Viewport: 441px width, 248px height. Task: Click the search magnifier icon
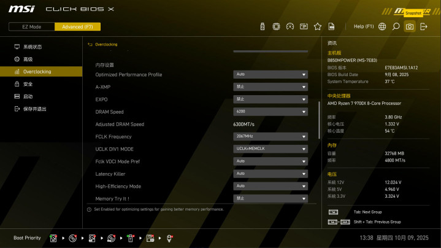(396, 26)
